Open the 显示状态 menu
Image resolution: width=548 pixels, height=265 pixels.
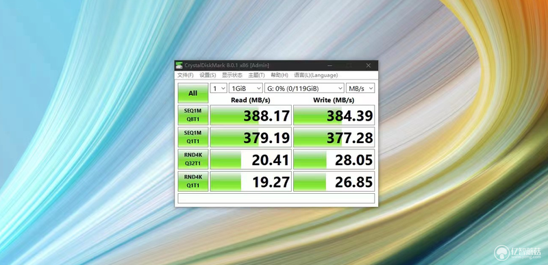point(232,75)
